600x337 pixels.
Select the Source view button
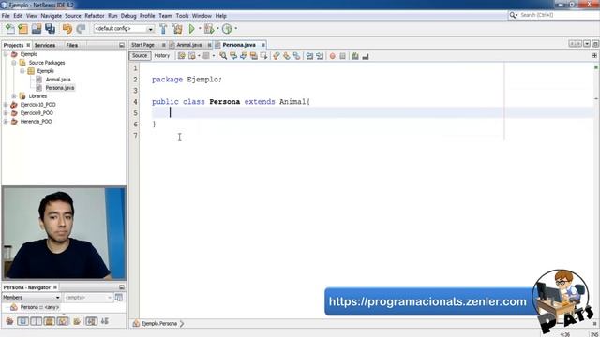pos(140,56)
